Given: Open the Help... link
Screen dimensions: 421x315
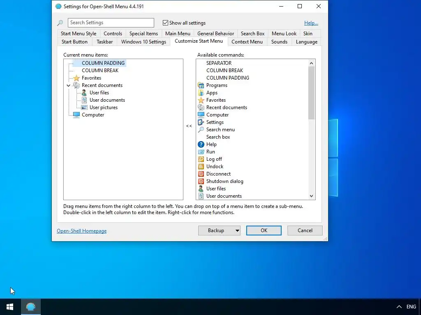Looking at the screenshot, I should pos(311,23).
